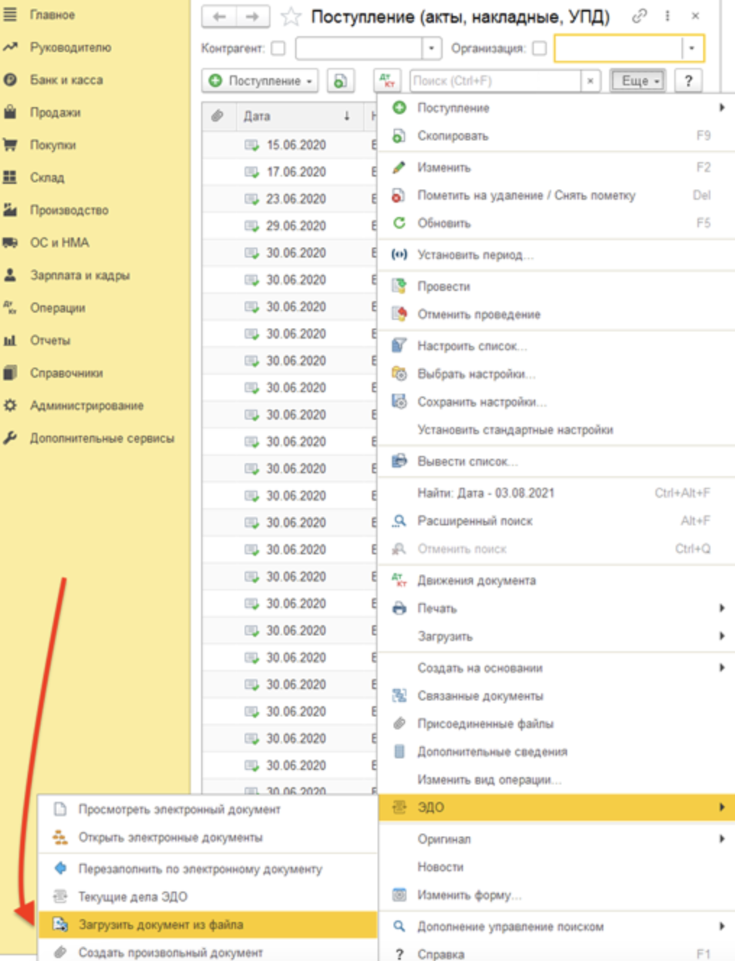Open the Покупки section
The height and width of the screenshot is (961, 735).
click(x=53, y=145)
